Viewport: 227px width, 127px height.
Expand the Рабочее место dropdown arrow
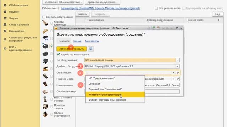[x=173, y=79]
